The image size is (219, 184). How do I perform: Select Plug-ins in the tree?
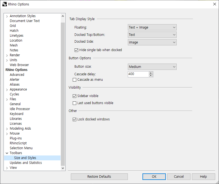pos(16,138)
